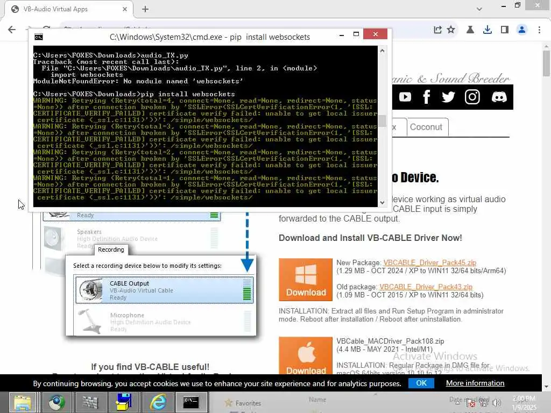Accept cookies with the OK button
551x413 pixels.
pos(421,383)
